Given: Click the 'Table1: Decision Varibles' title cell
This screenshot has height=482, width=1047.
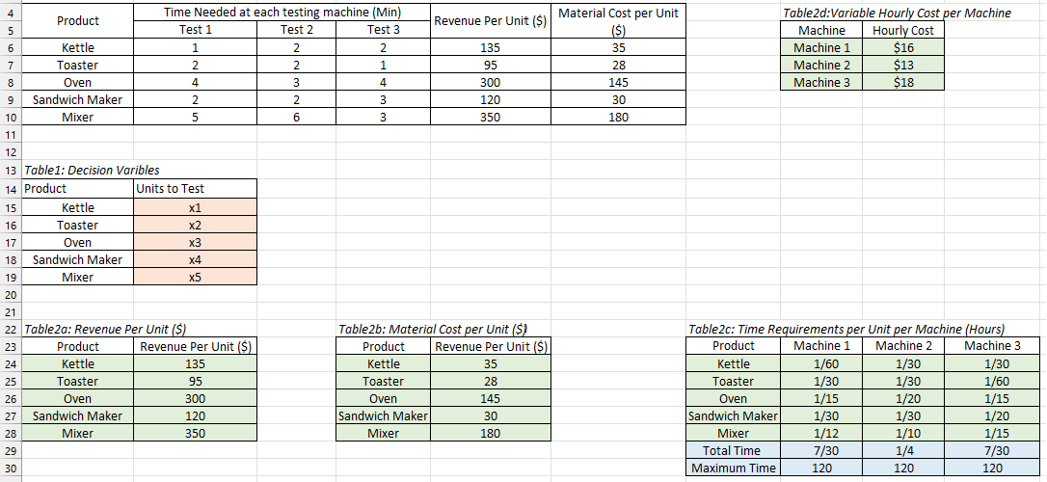Looking at the screenshot, I should [93, 170].
